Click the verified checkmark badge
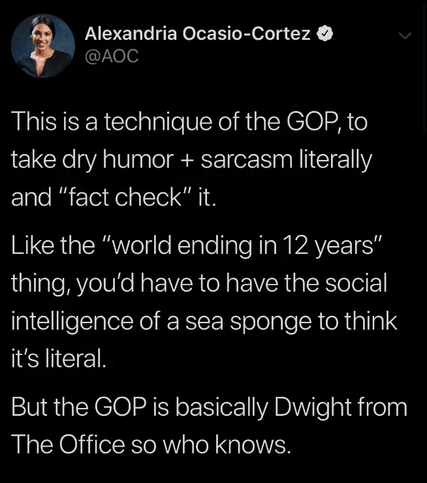The width and height of the screenshot is (427, 483). (323, 33)
